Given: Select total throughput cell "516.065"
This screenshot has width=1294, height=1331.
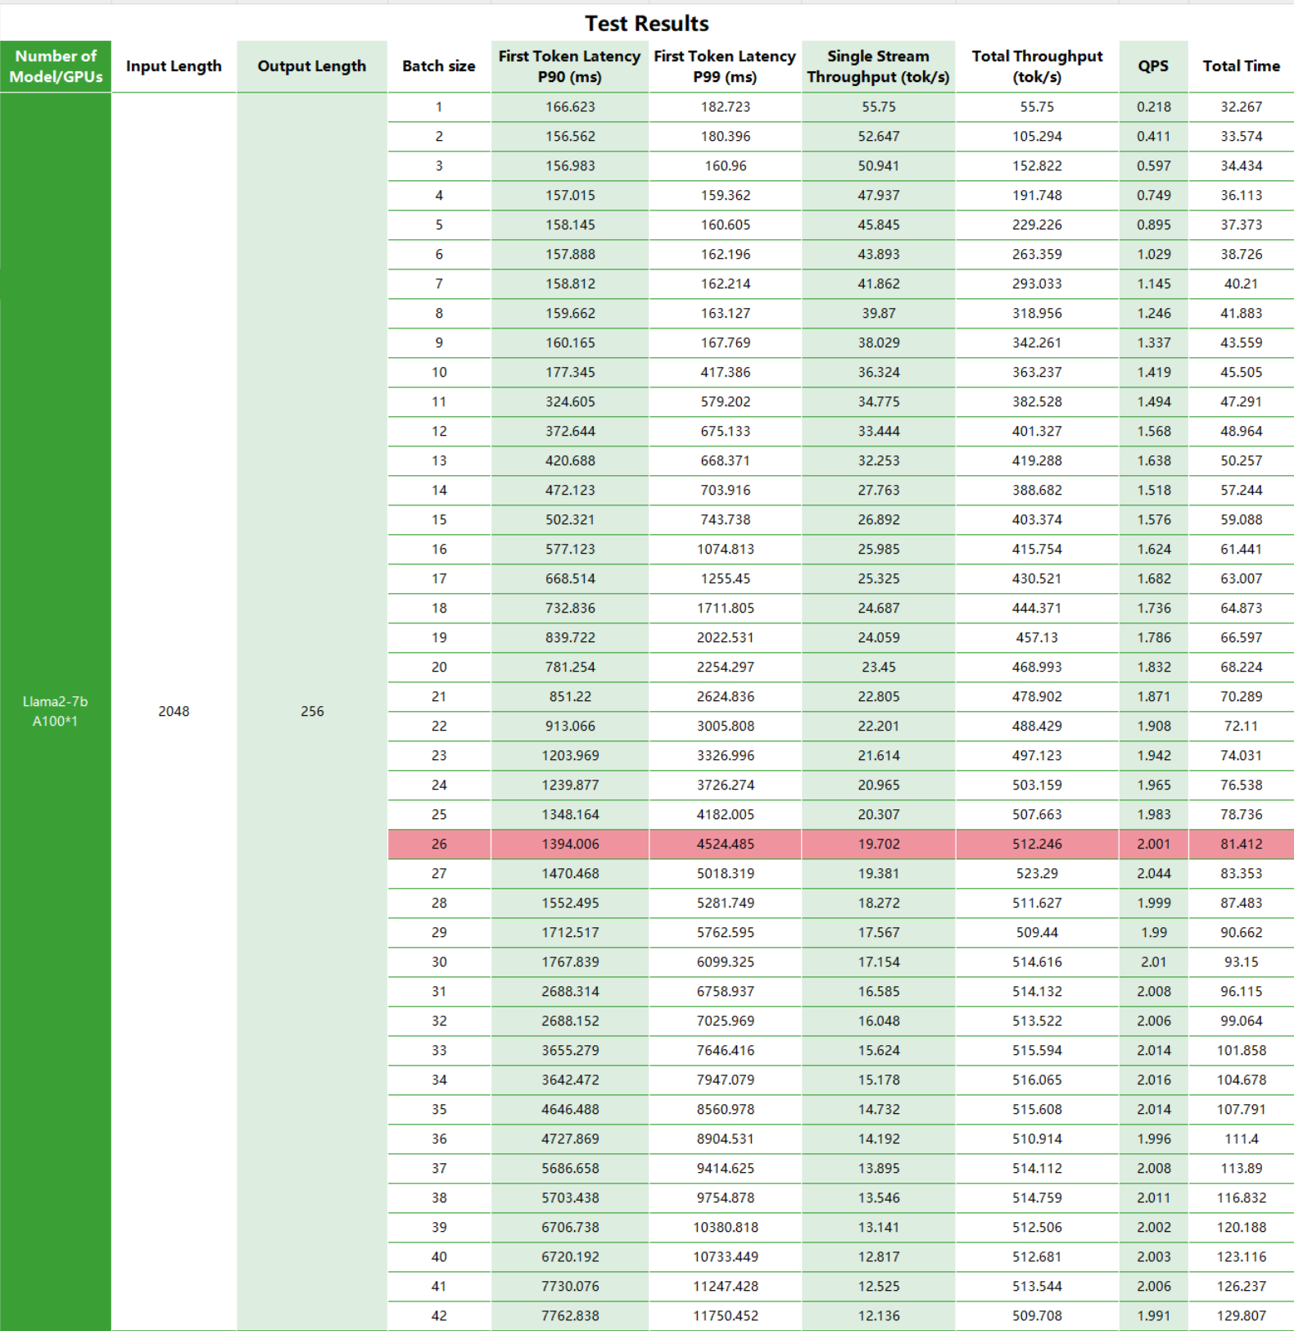Looking at the screenshot, I should point(1037,1080).
